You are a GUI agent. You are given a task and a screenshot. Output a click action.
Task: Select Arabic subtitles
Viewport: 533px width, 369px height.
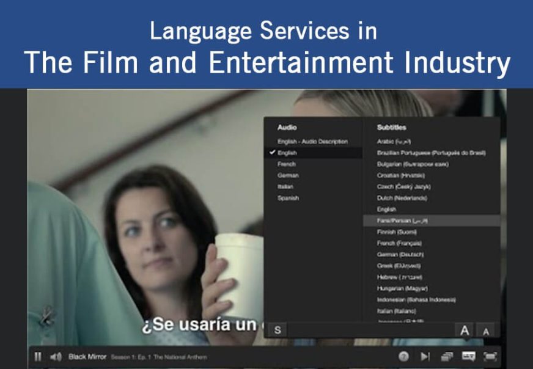click(x=394, y=141)
